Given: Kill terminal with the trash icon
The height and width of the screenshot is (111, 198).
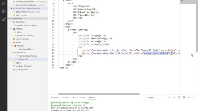Looking at the screenshot, I should pyautogui.click(x=184, y=97).
